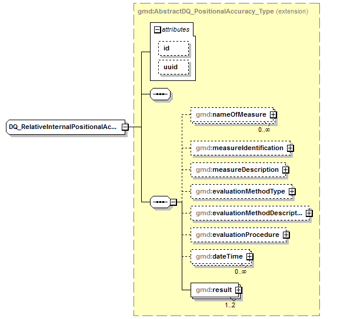The image size is (337, 319).
Task: Expand the gmd:measureIdentification element
Action: (291, 148)
